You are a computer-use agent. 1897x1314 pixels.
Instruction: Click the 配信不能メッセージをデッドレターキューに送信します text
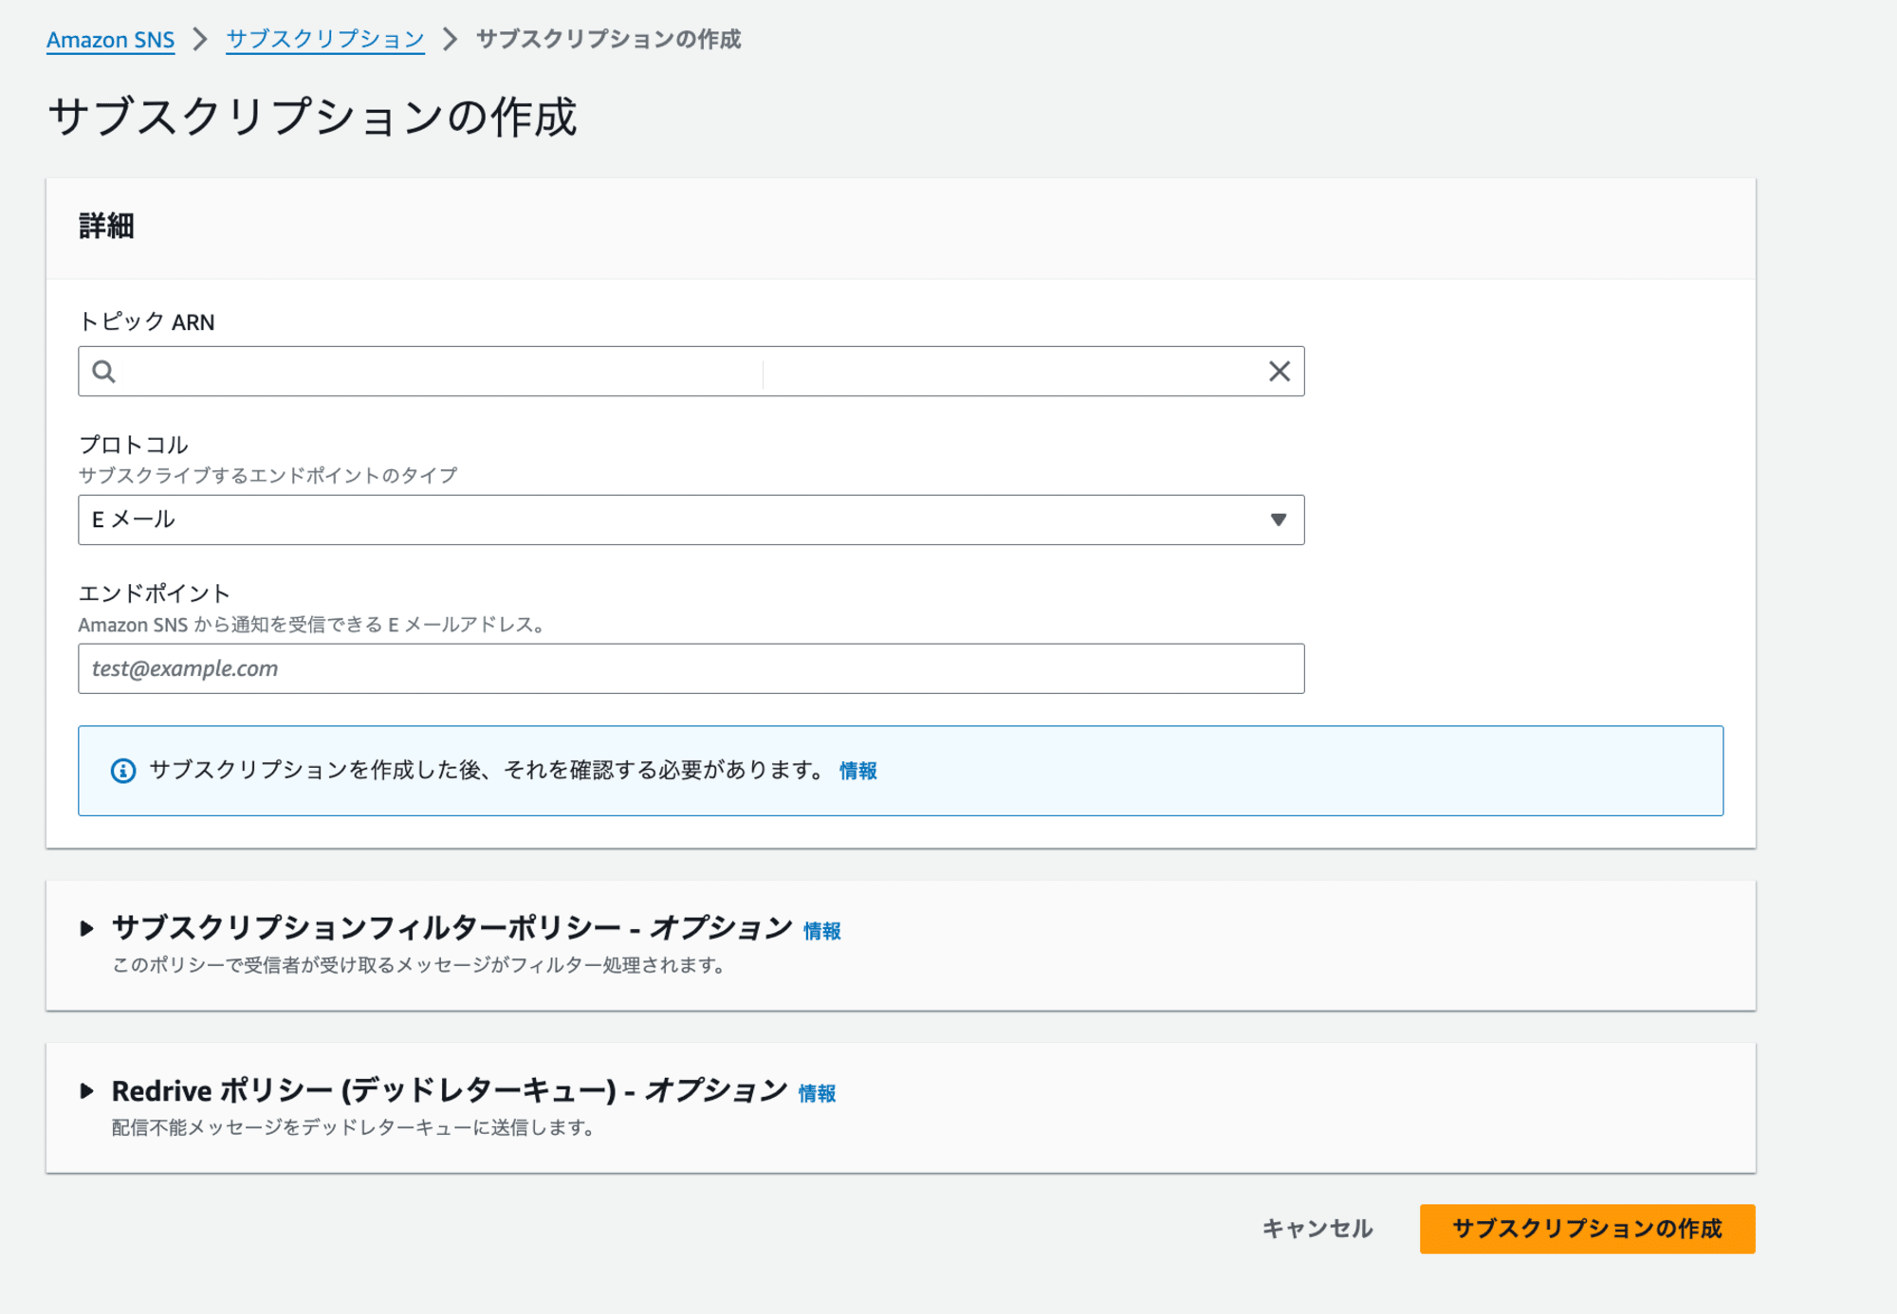coord(353,1127)
